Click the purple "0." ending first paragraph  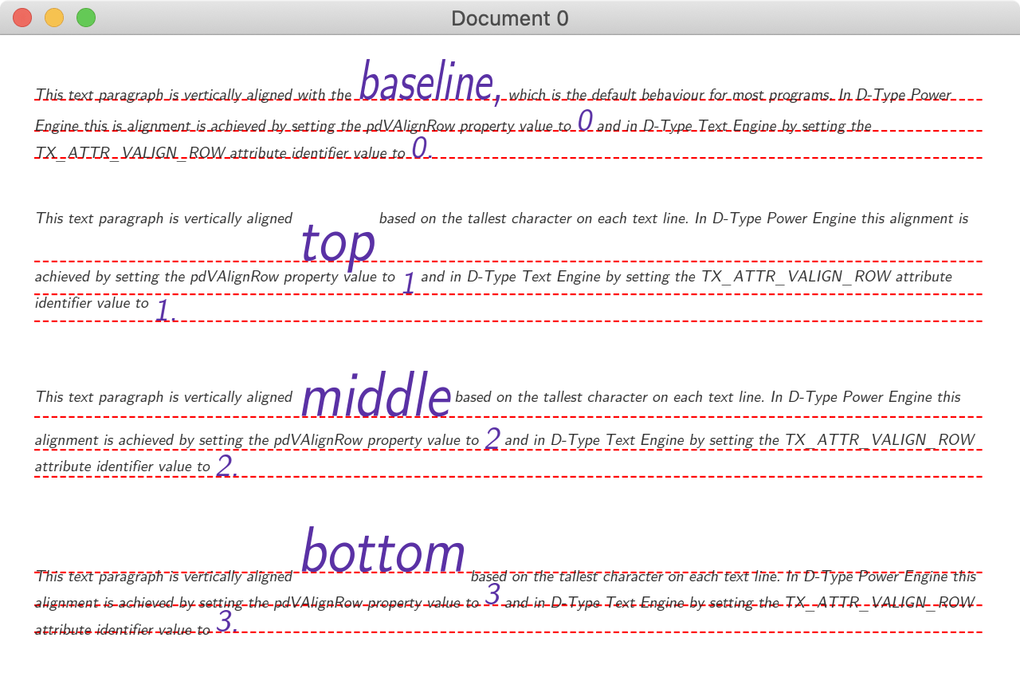(421, 148)
